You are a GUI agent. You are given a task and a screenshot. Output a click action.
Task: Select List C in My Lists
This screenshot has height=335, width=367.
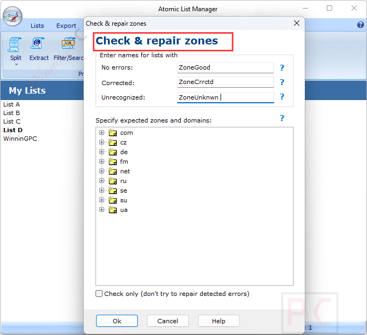click(x=12, y=121)
